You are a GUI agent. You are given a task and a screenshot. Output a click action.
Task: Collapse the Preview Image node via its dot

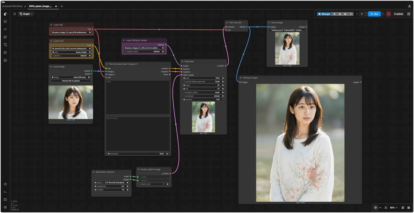point(241,78)
